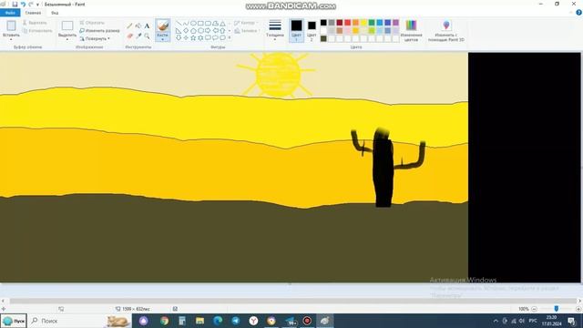Pick the purple color swatch
Viewport: 583px width, 328px height.
click(395, 23)
